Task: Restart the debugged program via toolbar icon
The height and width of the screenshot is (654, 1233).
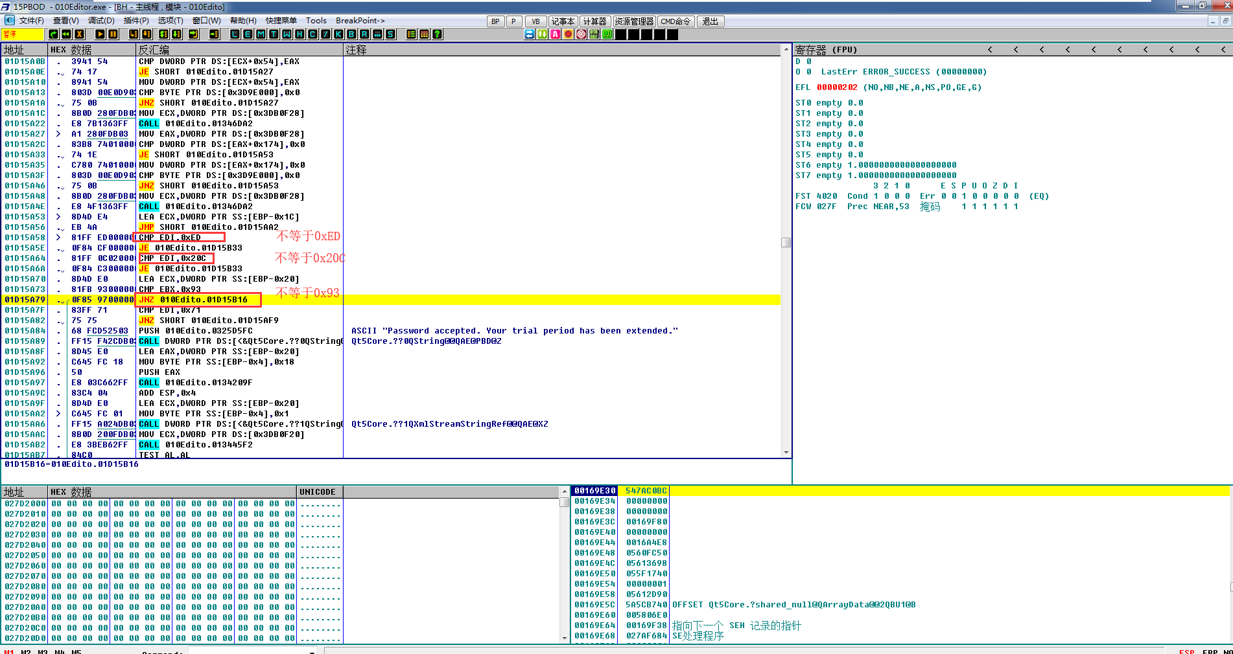Action: click(x=53, y=34)
